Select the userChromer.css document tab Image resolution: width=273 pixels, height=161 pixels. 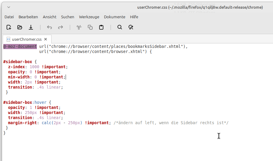coord(27,39)
